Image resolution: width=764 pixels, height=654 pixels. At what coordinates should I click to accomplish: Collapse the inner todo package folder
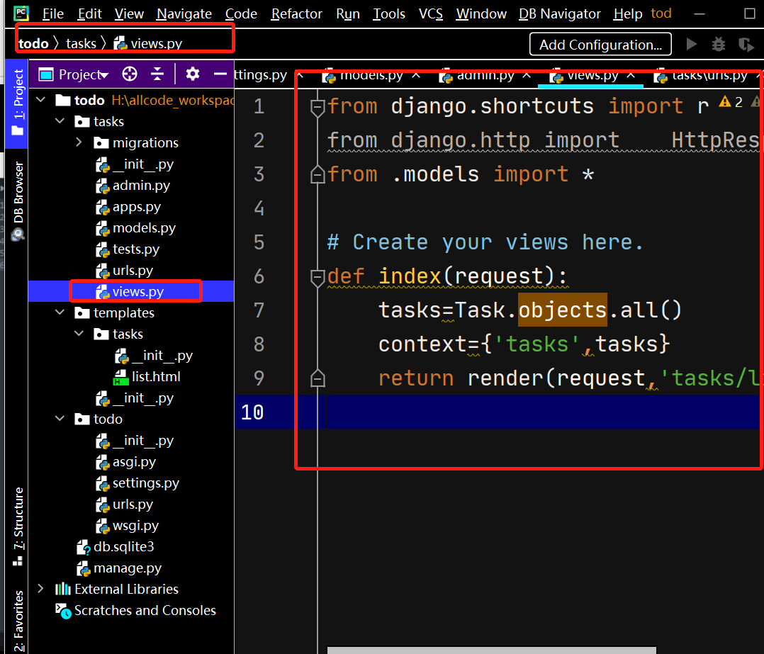(60, 418)
